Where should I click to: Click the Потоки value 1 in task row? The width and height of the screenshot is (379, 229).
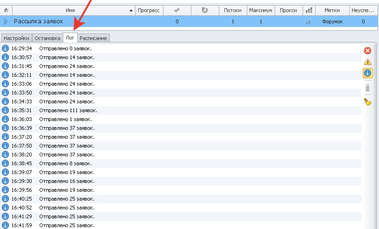coord(233,21)
